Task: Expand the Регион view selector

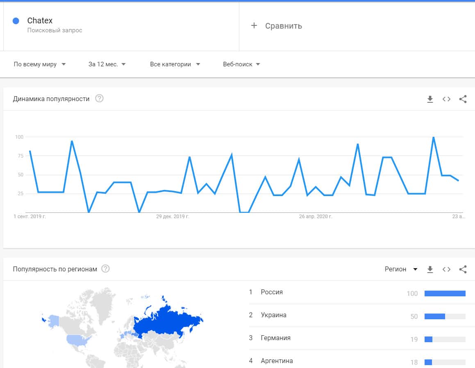Action: click(401, 269)
